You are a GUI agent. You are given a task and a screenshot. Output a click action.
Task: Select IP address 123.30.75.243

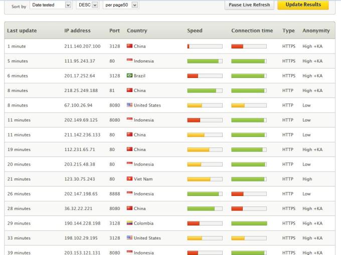point(80,179)
